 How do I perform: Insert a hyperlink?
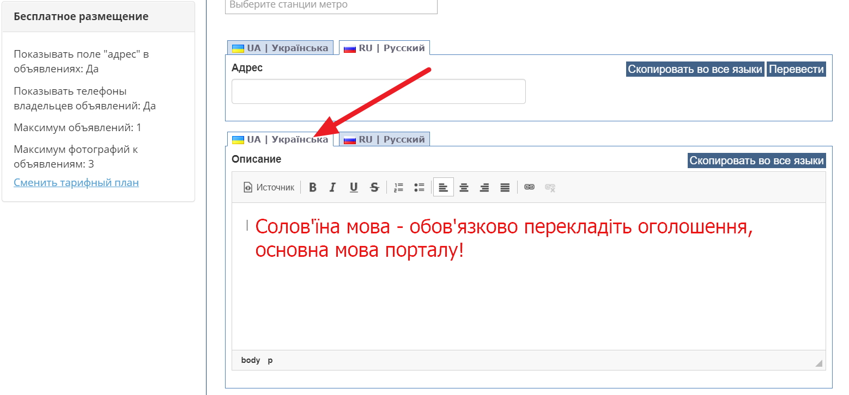coord(529,187)
